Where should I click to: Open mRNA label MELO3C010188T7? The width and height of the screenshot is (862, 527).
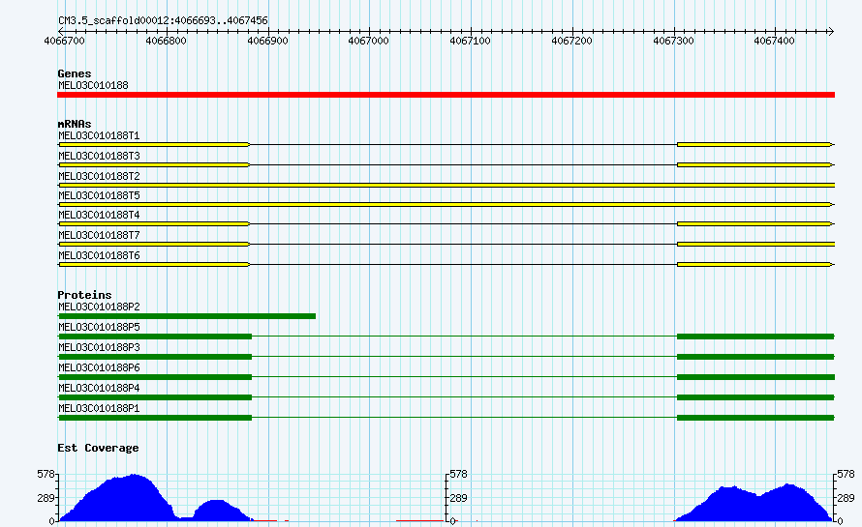click(x=99, y=235)
